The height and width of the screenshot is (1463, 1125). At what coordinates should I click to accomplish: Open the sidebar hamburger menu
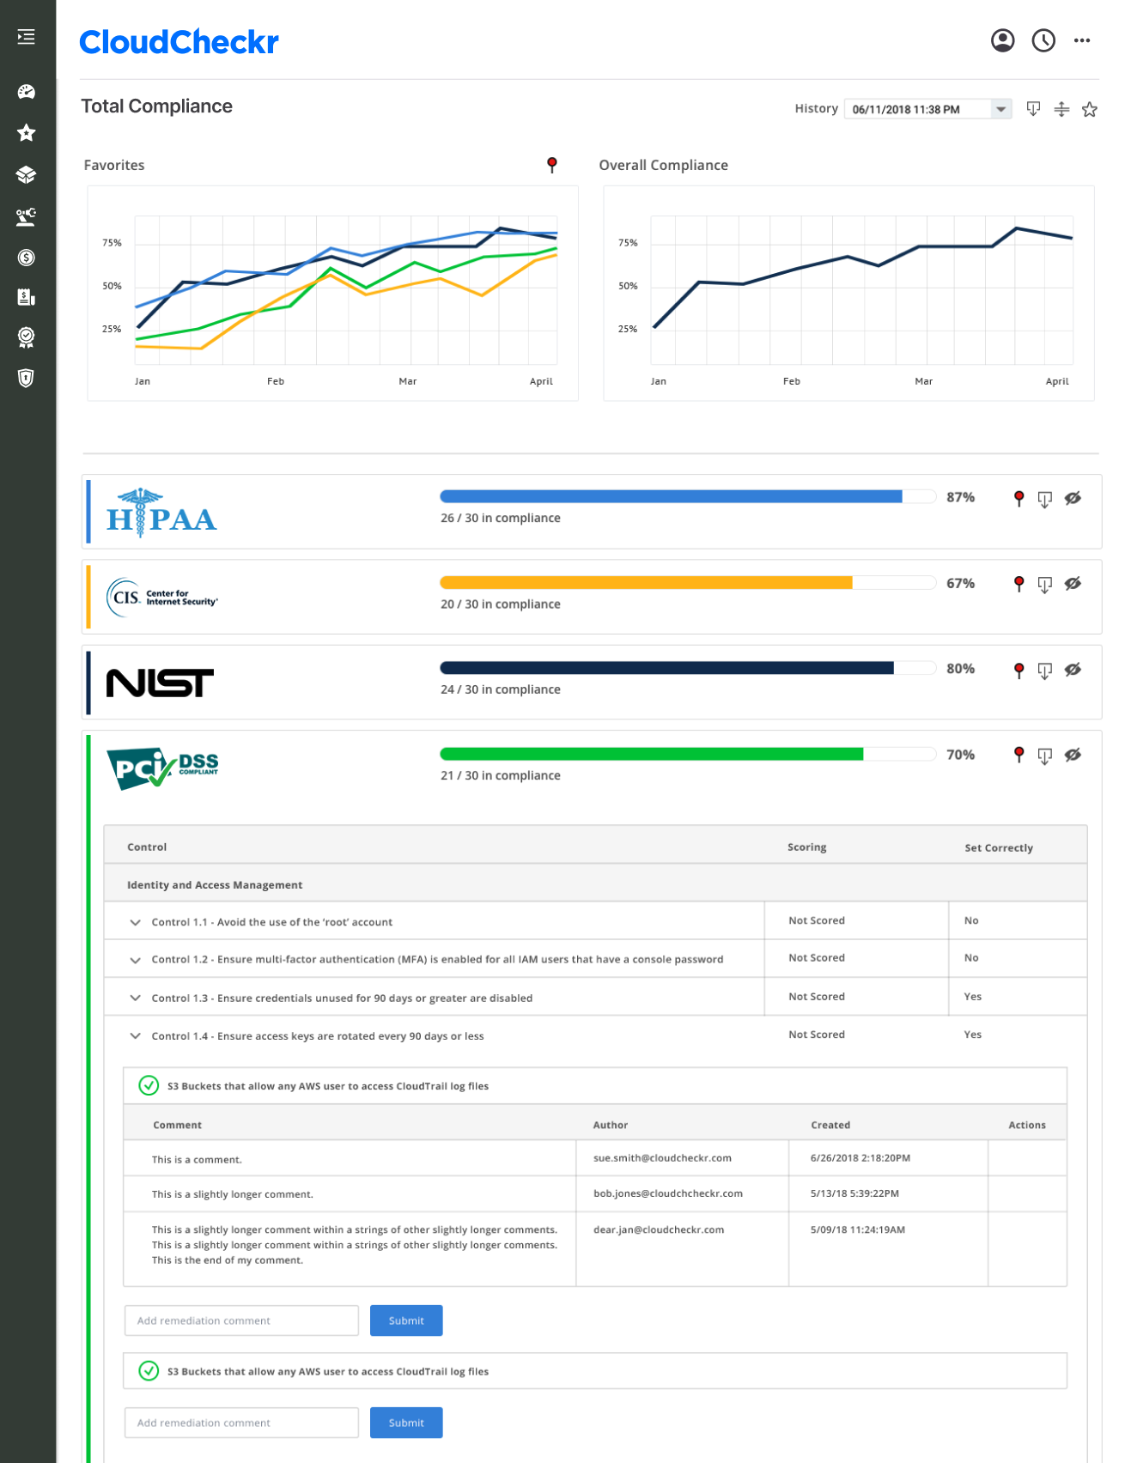27,37
